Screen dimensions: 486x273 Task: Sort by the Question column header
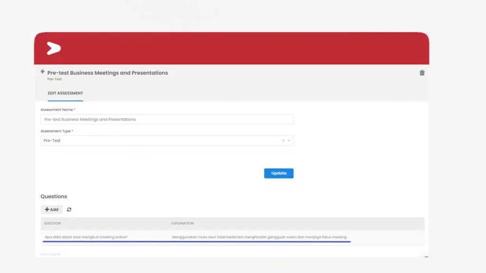[x=52, y=223]
